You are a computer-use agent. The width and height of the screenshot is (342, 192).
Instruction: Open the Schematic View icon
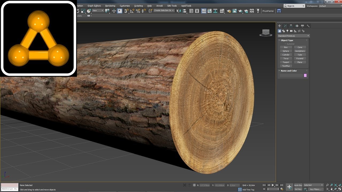pos(215,11)
